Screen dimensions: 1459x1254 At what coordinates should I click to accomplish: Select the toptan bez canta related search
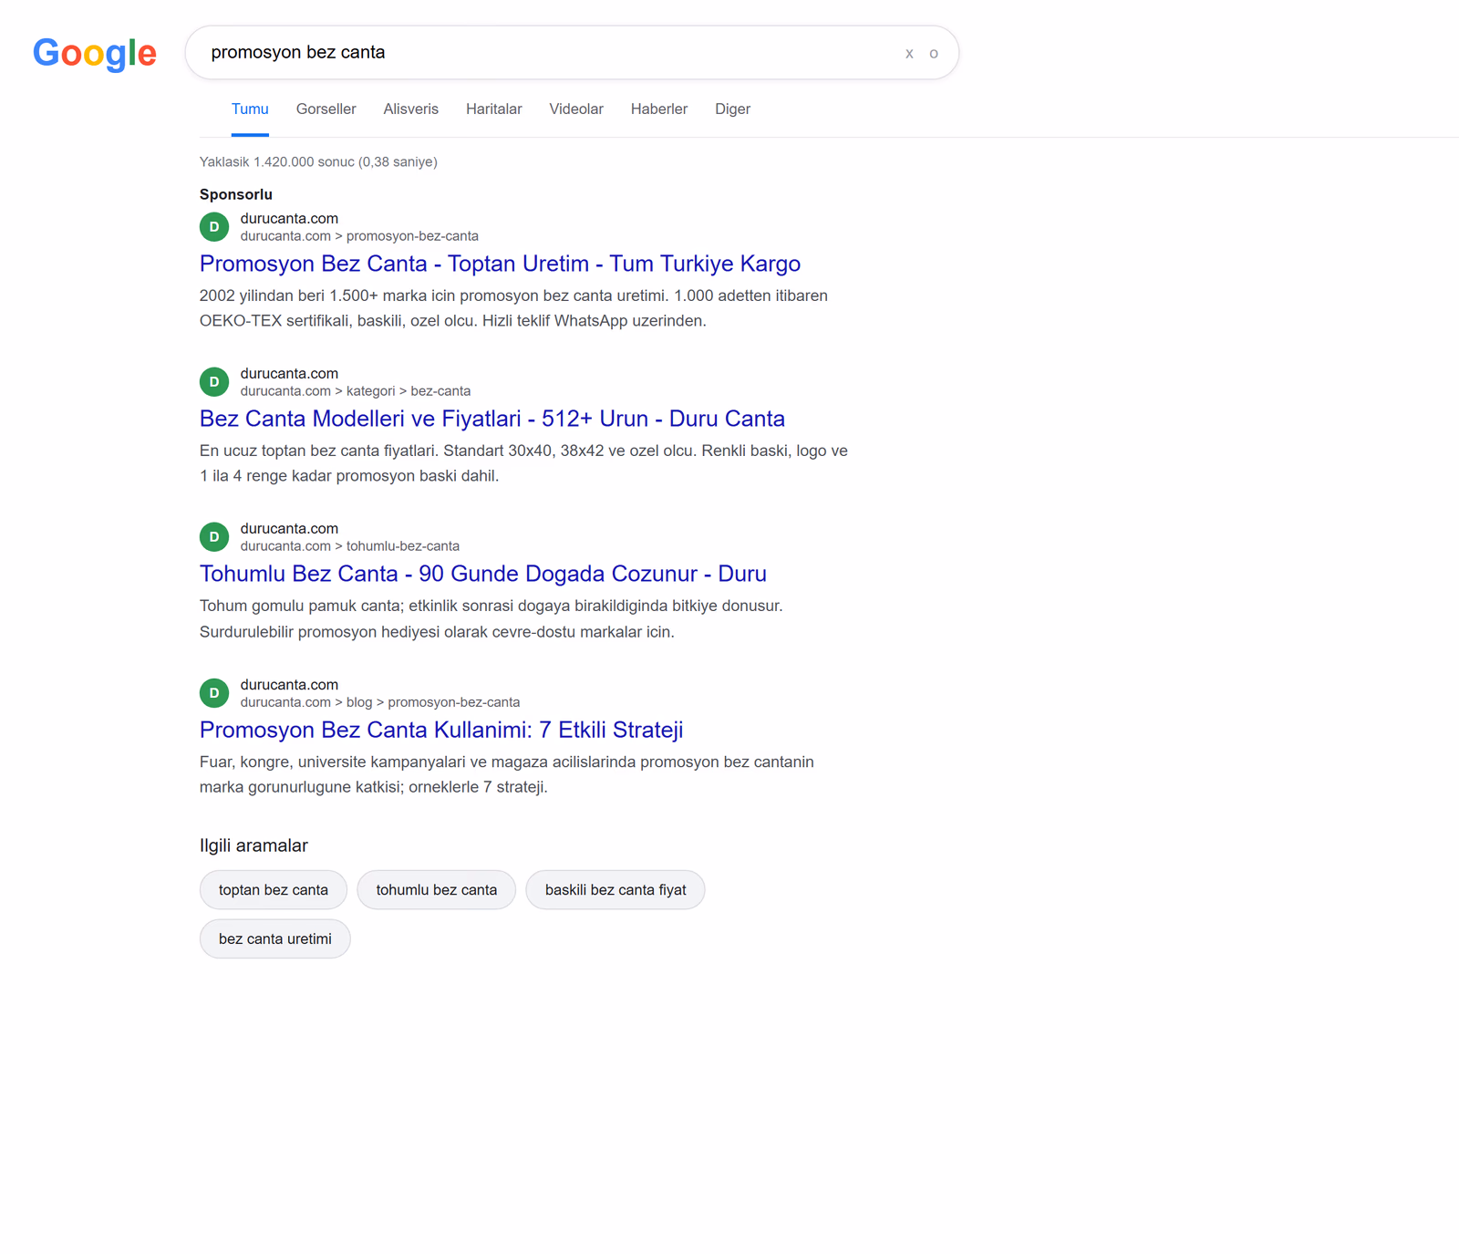(274, 890)
